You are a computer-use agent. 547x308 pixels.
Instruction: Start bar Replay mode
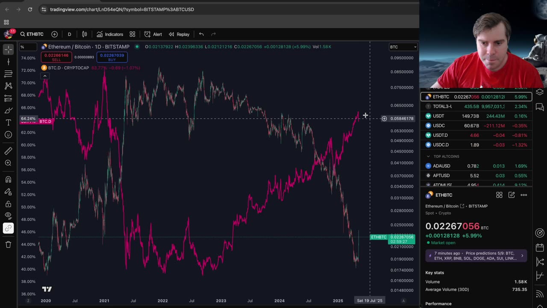click(179, 34)
